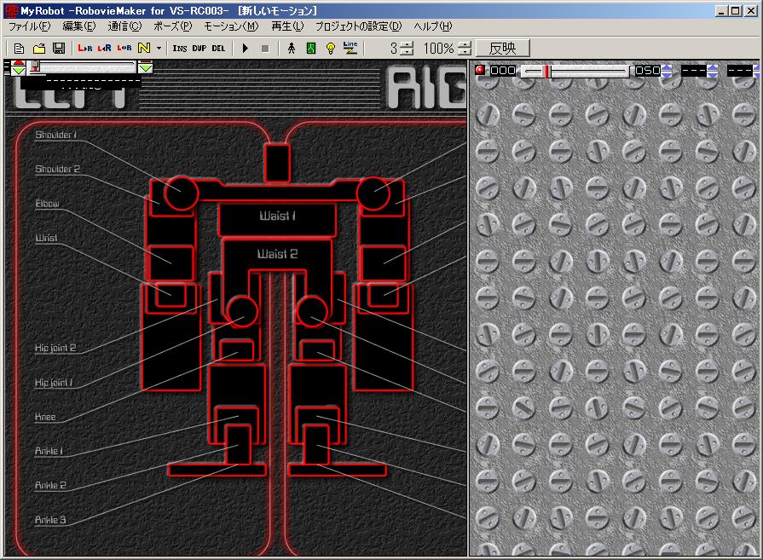Click the green arrow right of the top-left slider
The height and width of the screenshot is (560, 763).
tap(145, 67)
